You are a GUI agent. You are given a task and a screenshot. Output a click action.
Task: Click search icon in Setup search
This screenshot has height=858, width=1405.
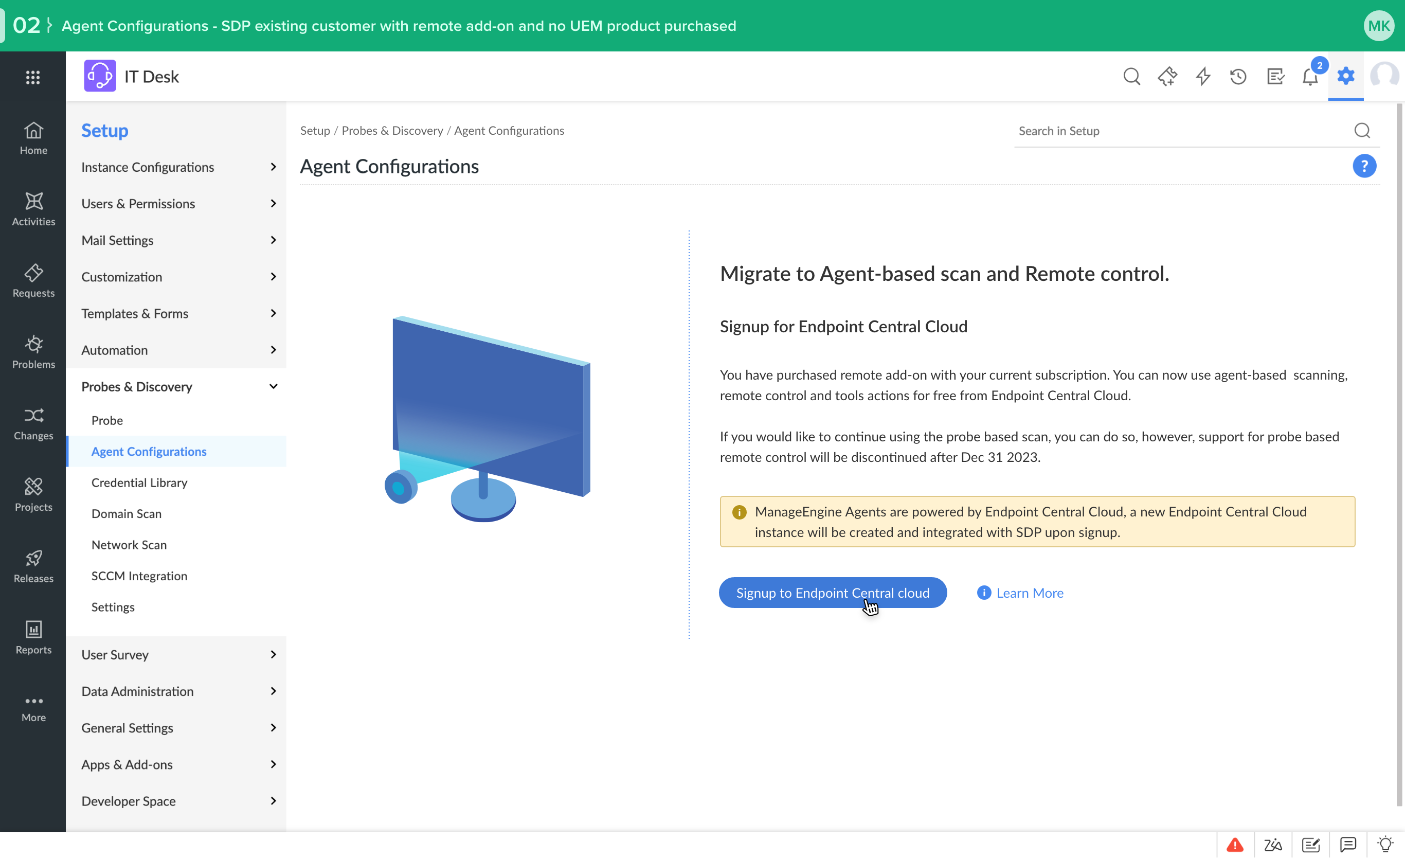click(x=1362, y=131)
